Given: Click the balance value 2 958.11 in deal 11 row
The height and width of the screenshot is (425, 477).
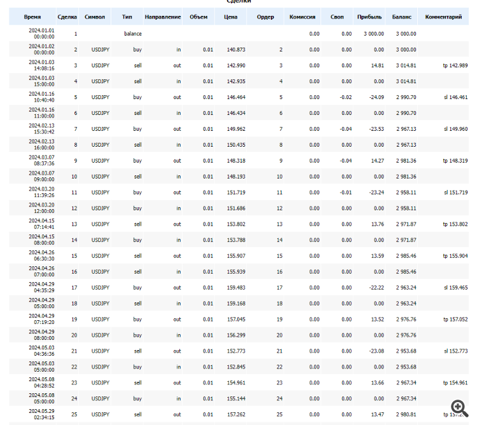Looking at the screenshot, I should (x=406, y=192).
